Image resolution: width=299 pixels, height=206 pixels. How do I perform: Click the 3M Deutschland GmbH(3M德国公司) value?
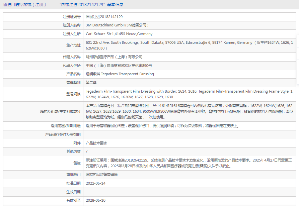117,25
